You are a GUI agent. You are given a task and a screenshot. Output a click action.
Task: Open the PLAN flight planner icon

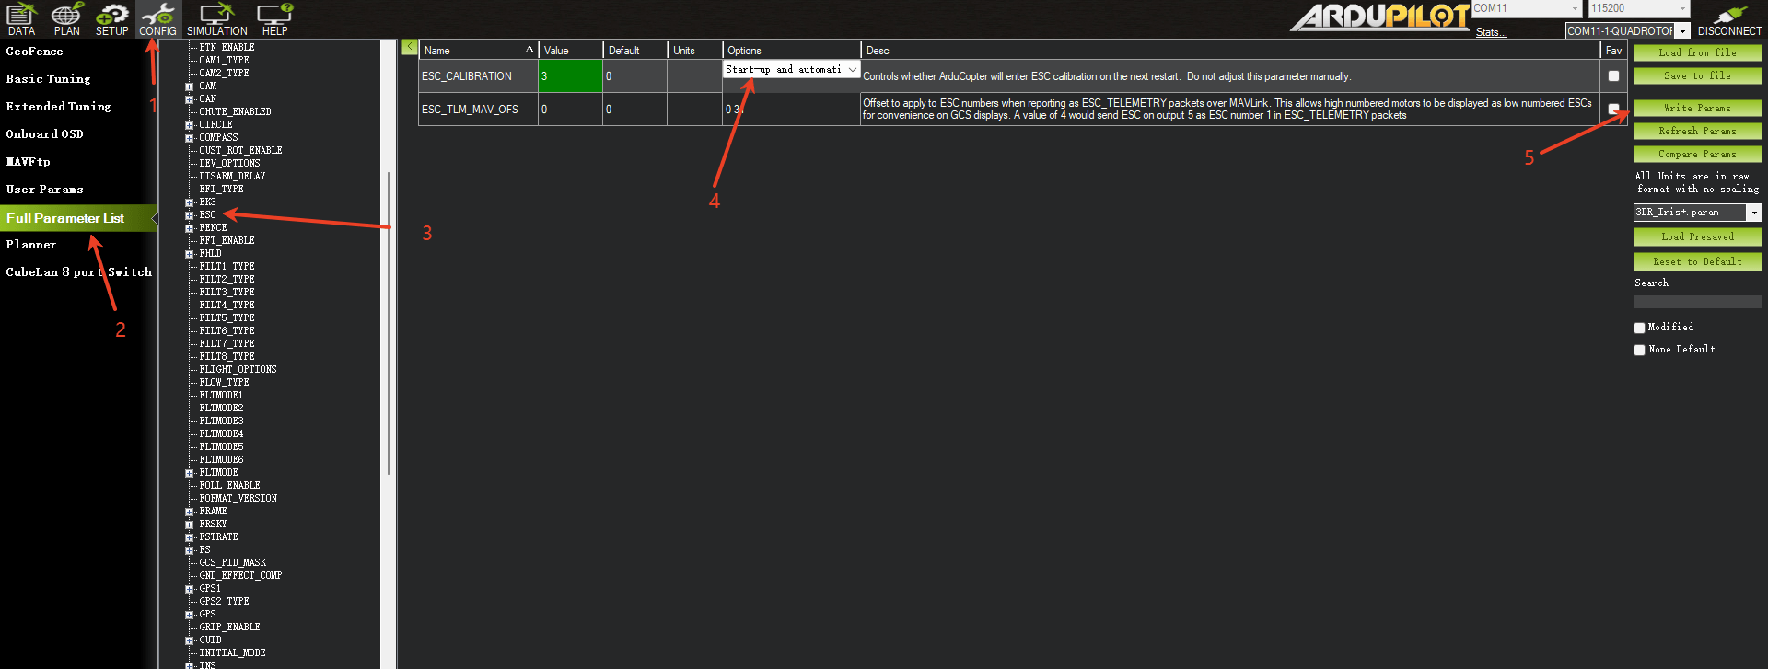(x=66, y=18)
